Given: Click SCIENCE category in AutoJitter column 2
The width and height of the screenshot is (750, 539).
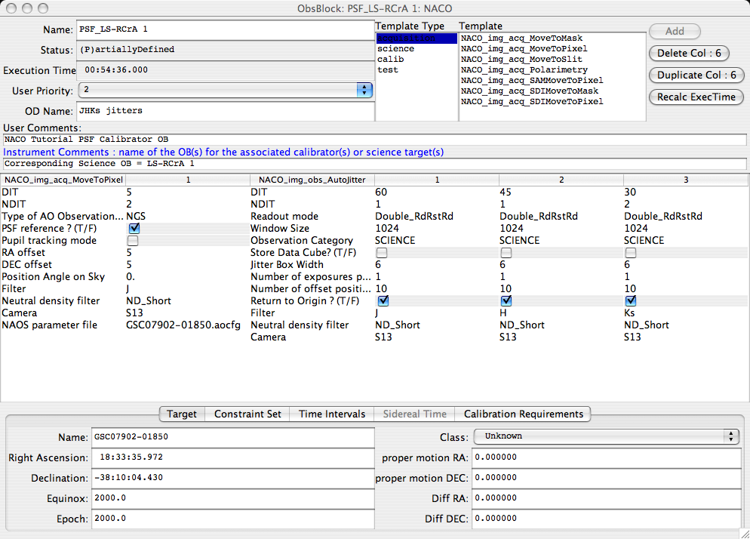Looking at the screenshot, I should click(x=519, y=240).
